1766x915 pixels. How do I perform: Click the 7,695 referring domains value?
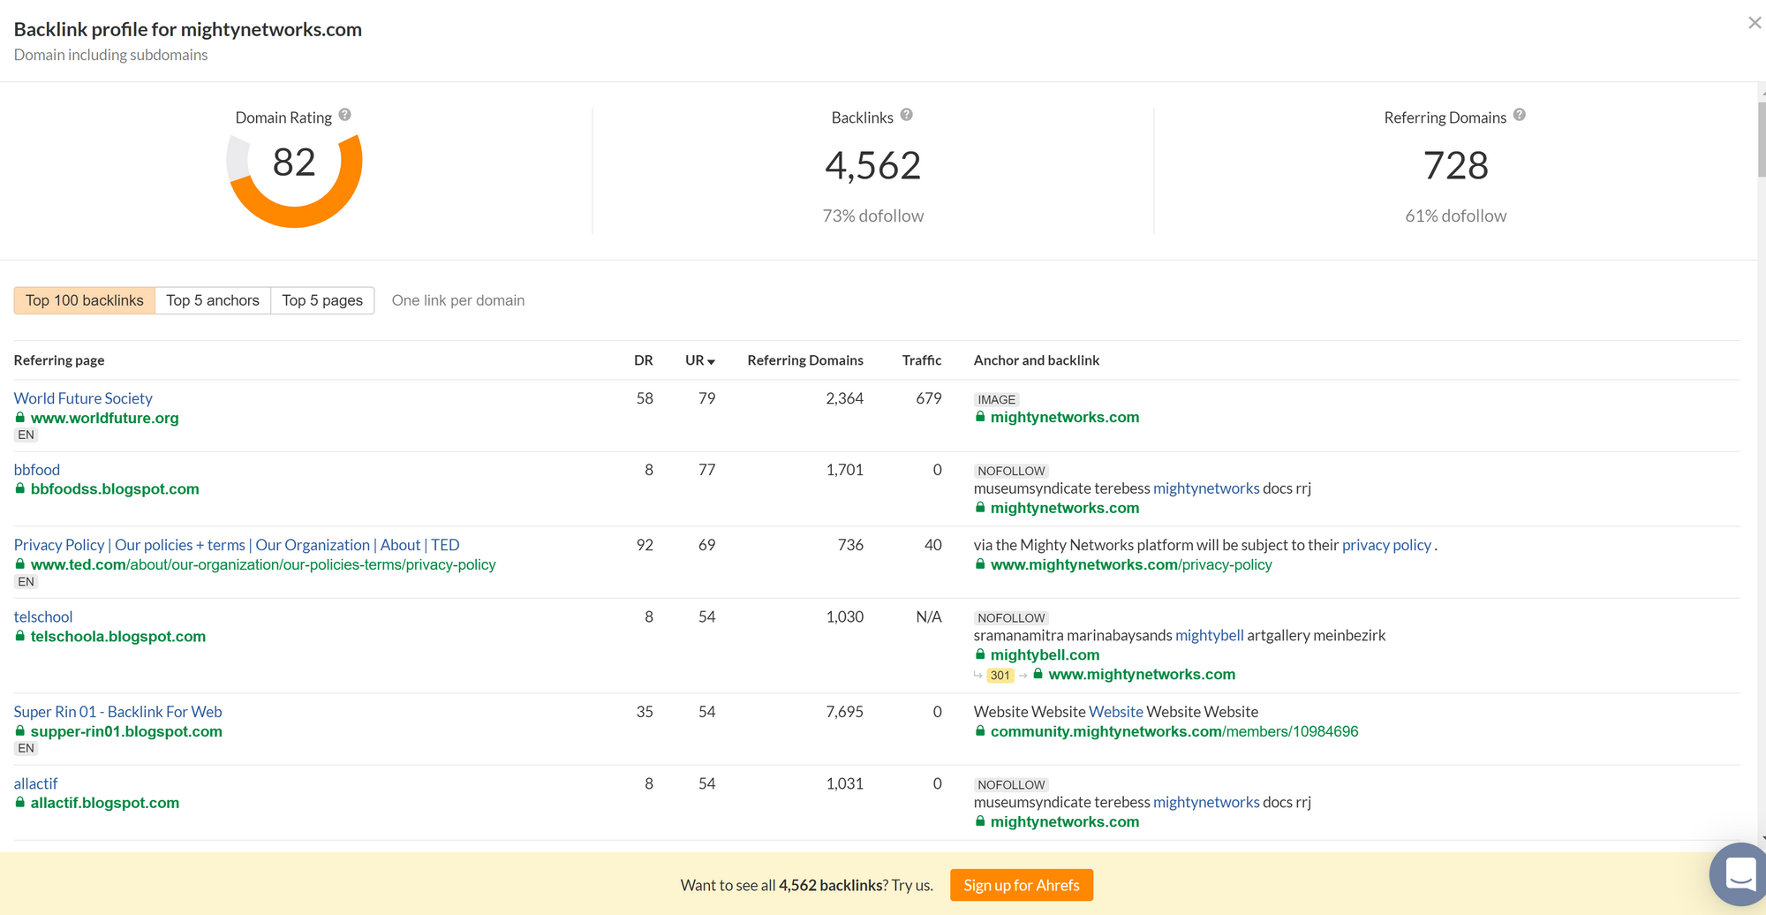click(x=844, y=712)
